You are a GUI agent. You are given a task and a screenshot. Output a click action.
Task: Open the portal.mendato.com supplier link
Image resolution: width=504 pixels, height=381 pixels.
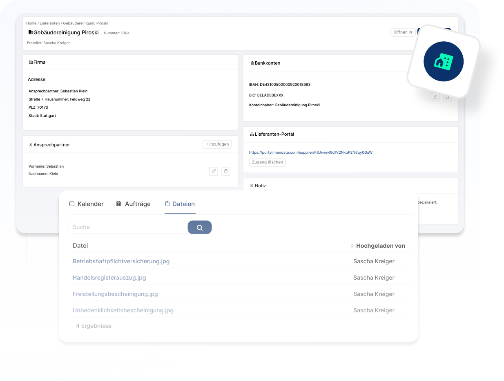click(x=311, y=152)
